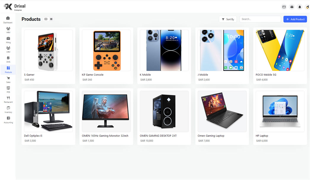Focus the product Search field

tap(260, 19)
